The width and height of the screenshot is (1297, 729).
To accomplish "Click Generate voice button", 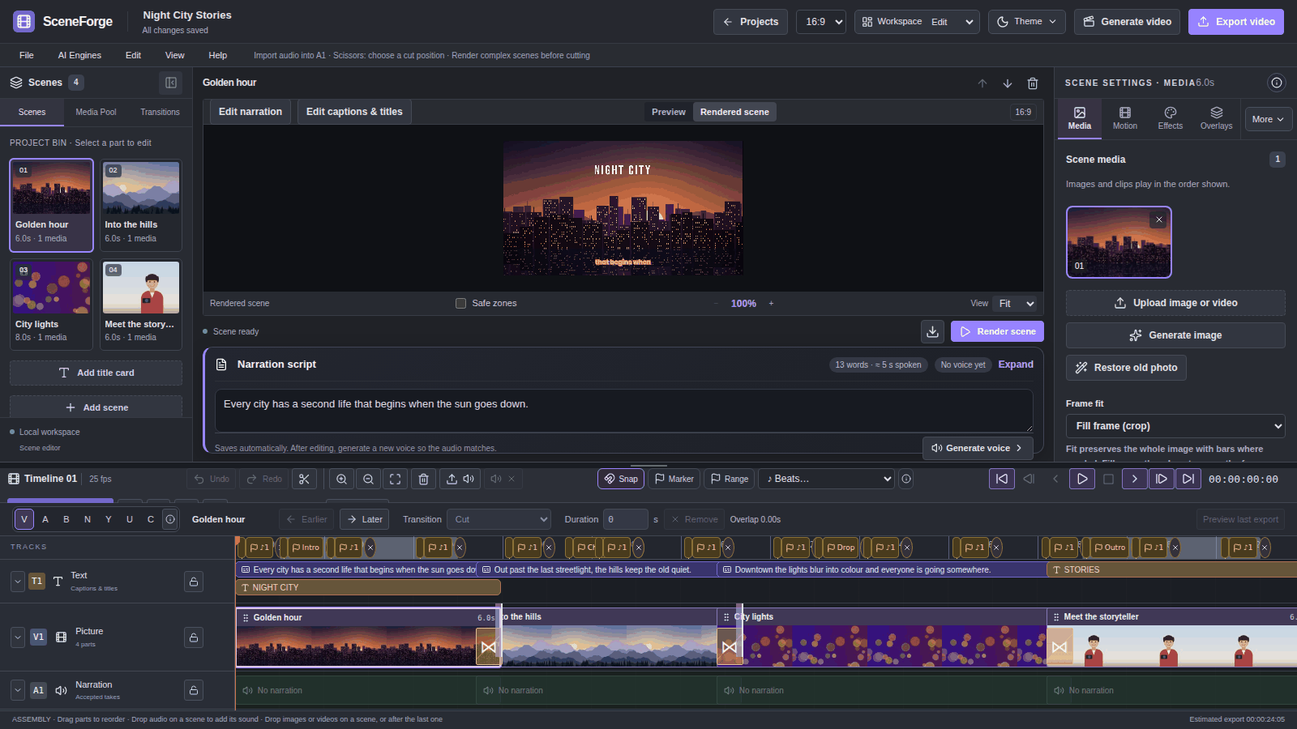I will point(978,448).
